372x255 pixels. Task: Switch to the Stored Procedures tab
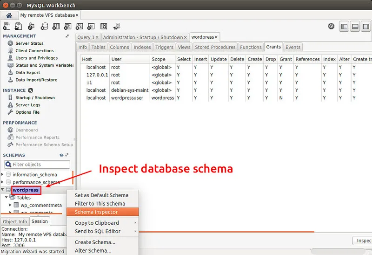(x=215, y=47)
